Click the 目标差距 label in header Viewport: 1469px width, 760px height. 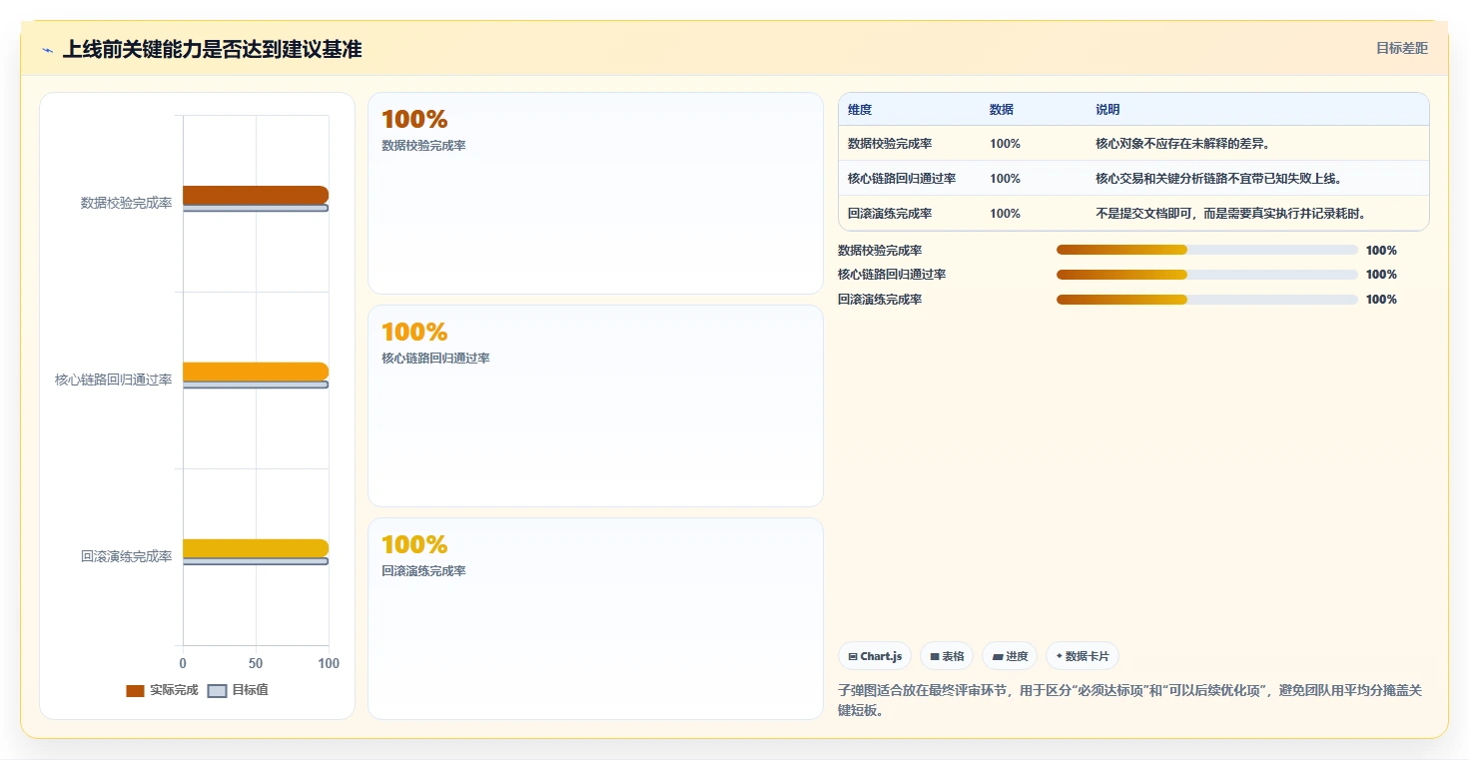[x=1402, y=48]
